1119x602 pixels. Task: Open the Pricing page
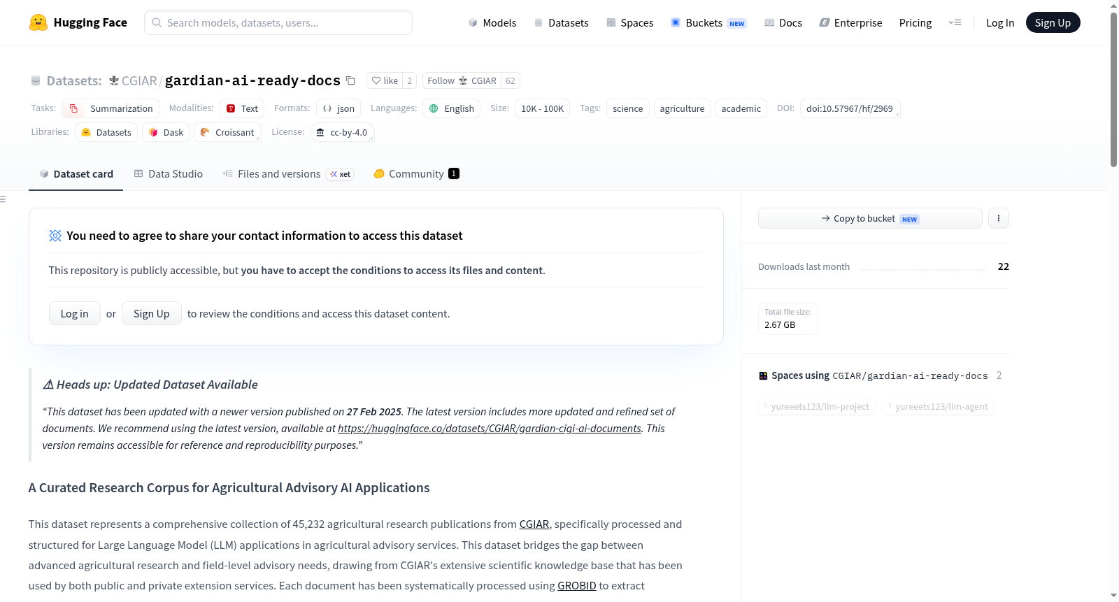click(915, 22)
